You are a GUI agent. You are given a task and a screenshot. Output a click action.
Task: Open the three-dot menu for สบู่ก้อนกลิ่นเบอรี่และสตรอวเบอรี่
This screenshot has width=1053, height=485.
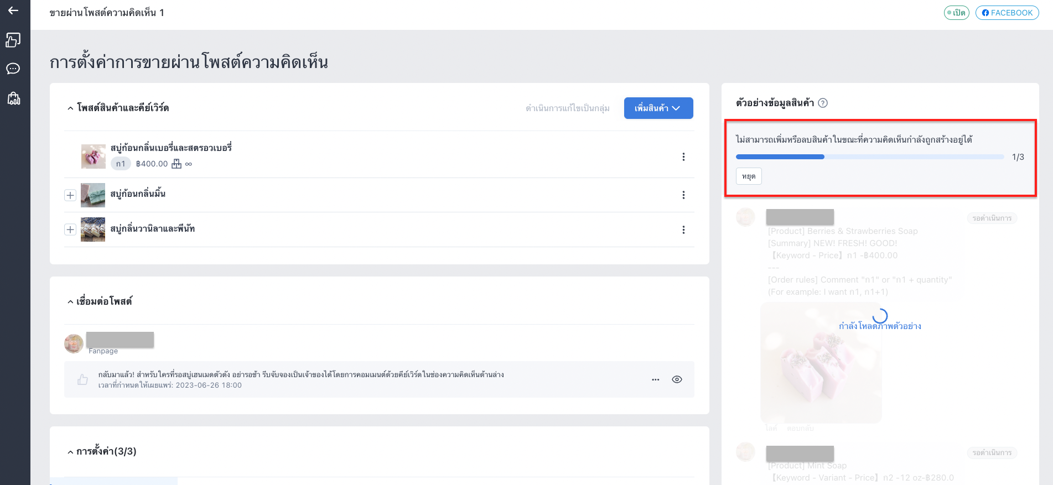point(683,157)
